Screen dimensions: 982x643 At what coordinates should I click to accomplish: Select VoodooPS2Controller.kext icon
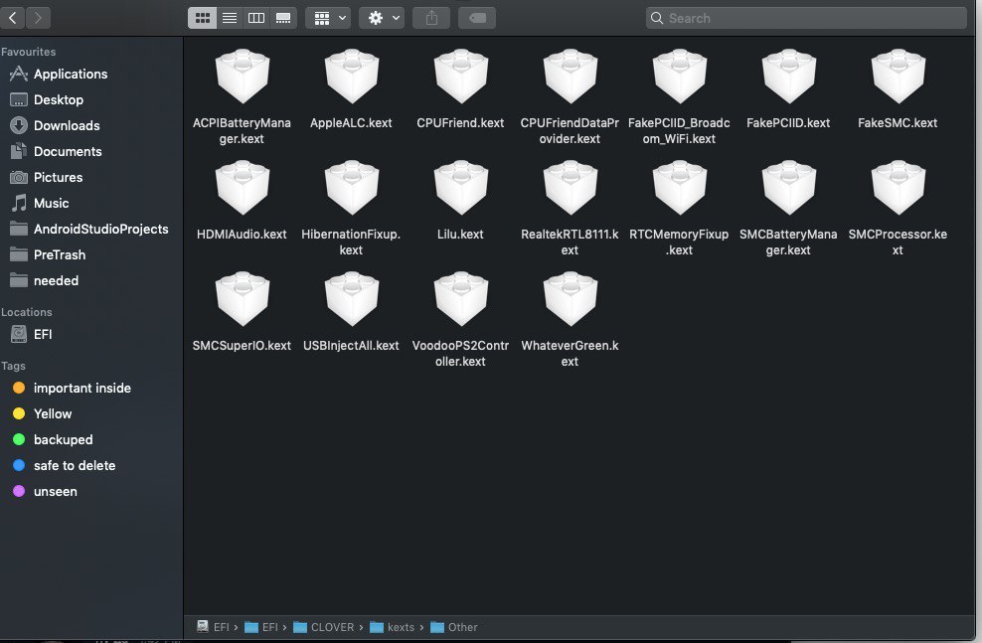[x=460, y=299]
